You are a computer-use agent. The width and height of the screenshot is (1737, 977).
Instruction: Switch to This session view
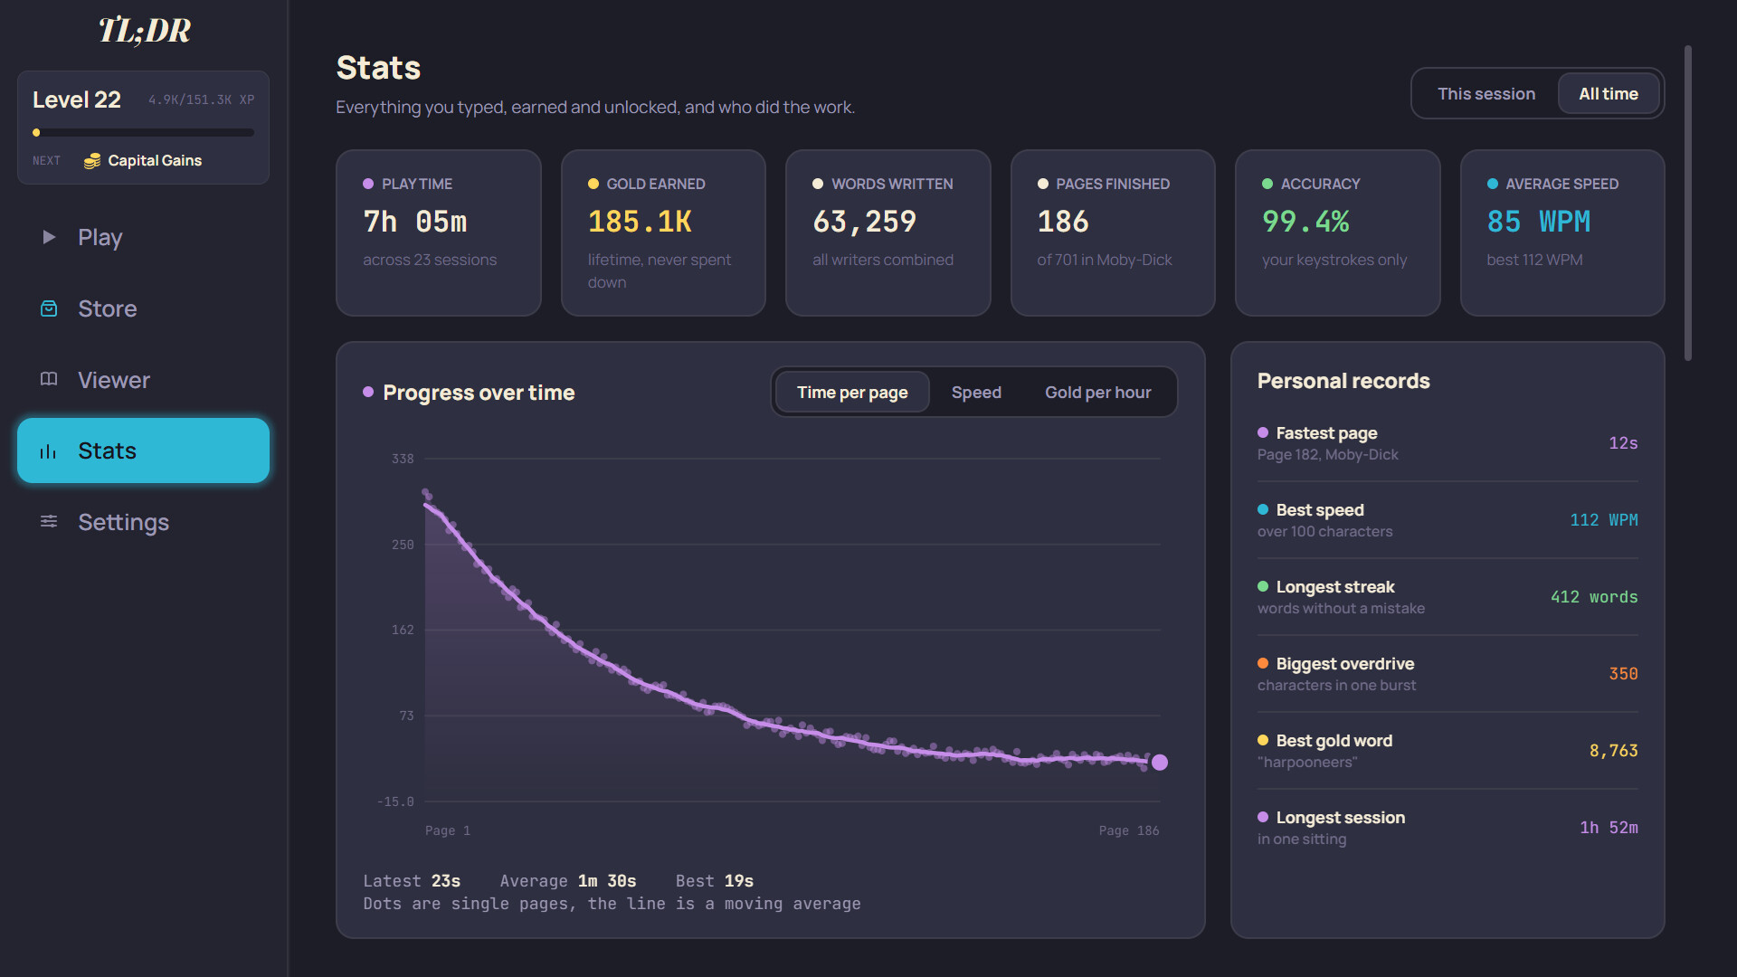1485,94
